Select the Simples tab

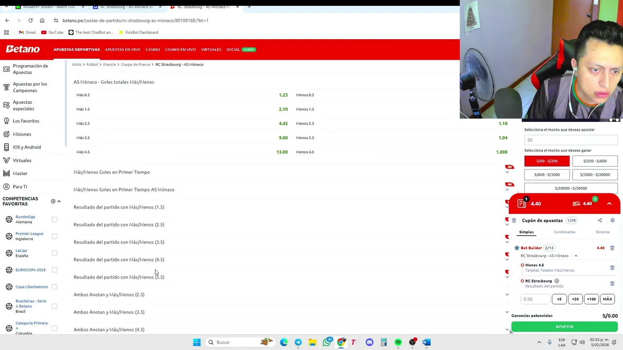tap(526, 232)
